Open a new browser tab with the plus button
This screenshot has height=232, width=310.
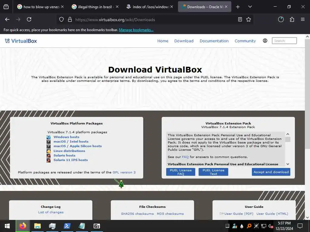(238, 7)
